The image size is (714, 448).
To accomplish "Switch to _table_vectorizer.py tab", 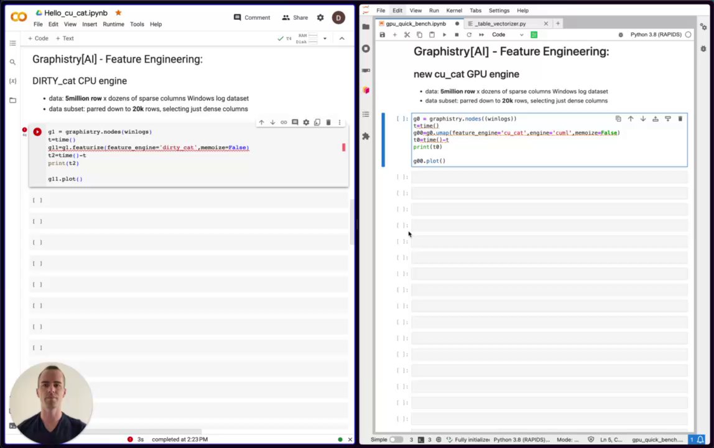I will [501, 24].
